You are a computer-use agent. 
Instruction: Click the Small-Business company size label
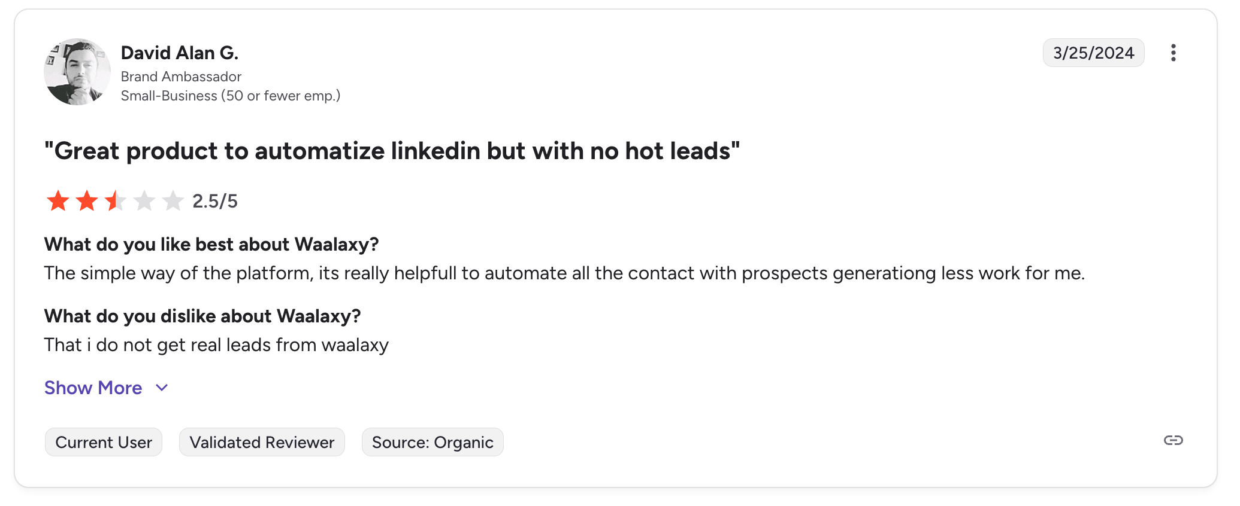point(231,96)
